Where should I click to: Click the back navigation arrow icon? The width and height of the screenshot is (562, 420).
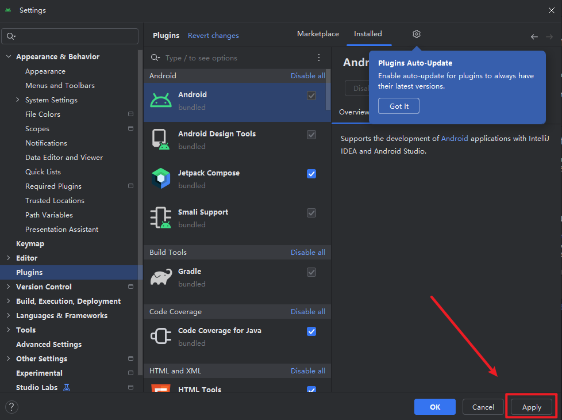pos(534,36)
